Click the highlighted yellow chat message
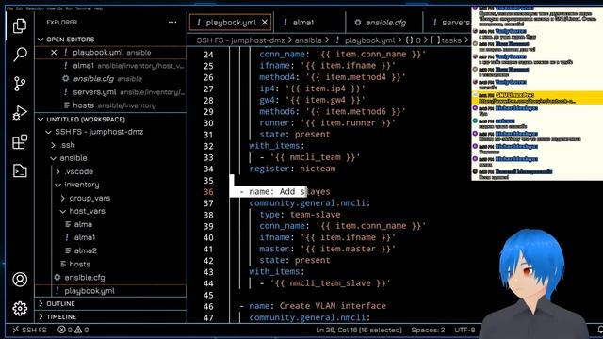Viewport: 603px width, 339px height. [537, 98]
